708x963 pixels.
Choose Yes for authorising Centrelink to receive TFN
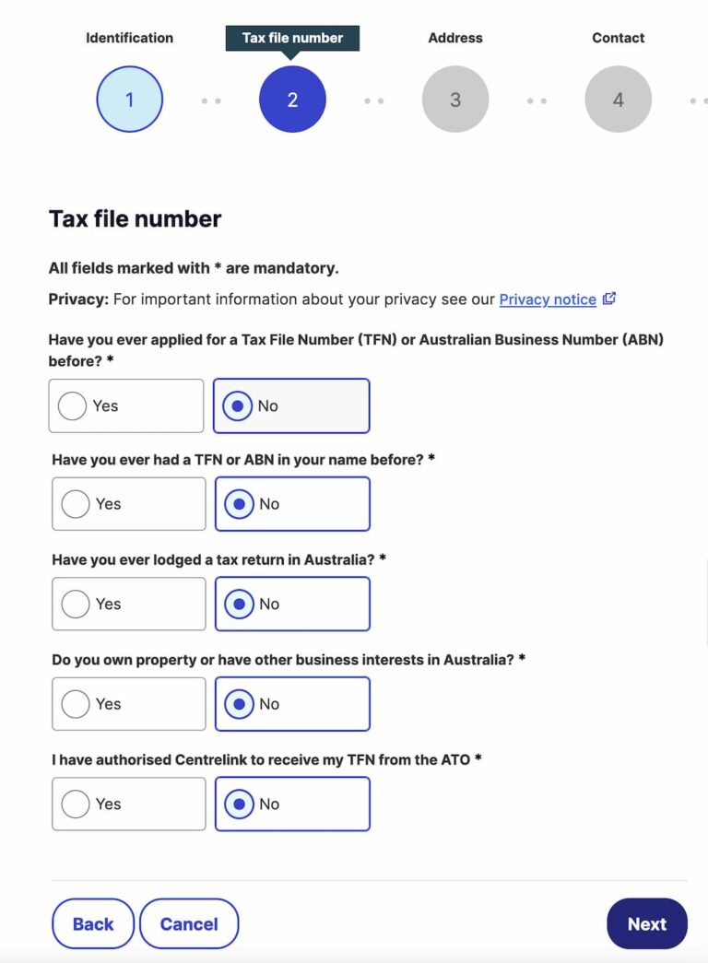tap(129, 804)
